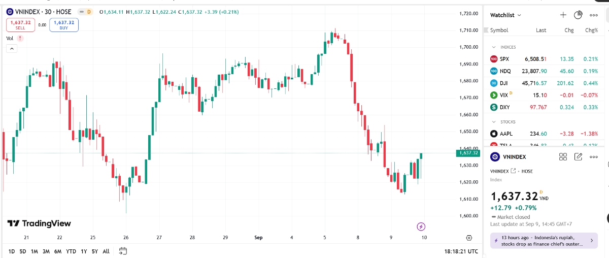Viewport: 609px width, 258px height.
Task: Click the BUY 1,637.32 button
Action: pyautogui.click(x=64, y=24)
